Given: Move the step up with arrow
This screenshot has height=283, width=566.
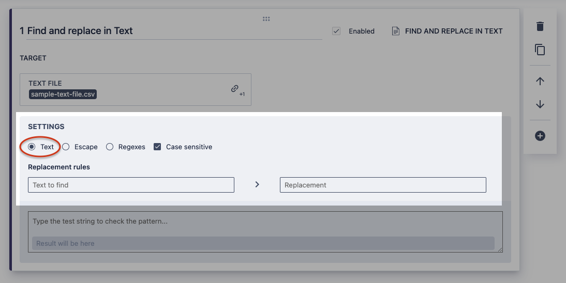Looking at the screenshot, I should 540,82.
